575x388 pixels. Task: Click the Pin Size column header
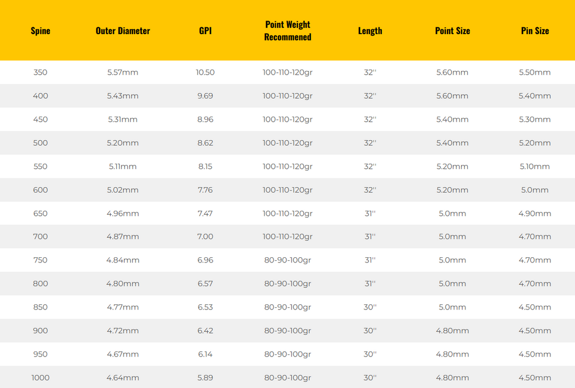tap(535, 31)
